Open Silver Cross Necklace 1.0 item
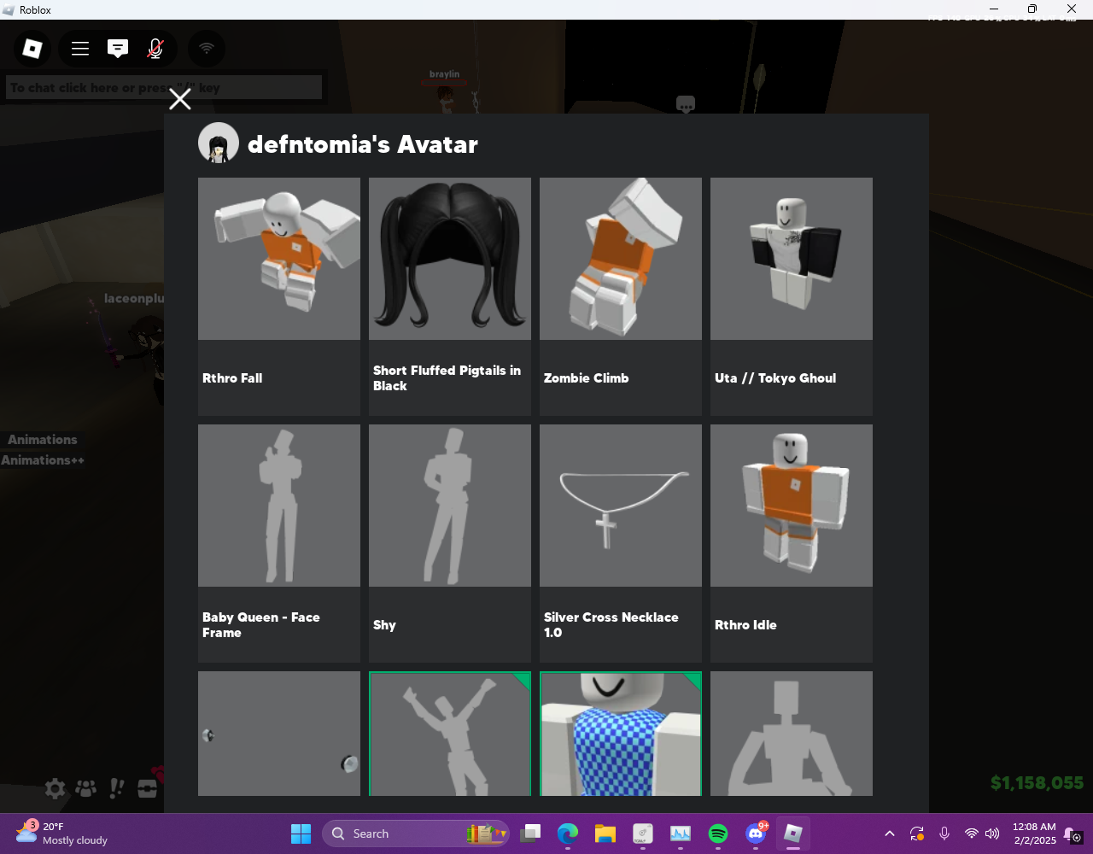This screenshot has width=1093, height=854. click(621, 543)
